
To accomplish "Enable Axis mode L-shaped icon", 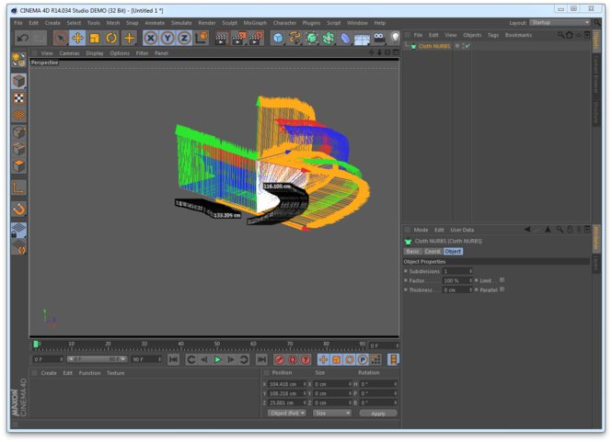I will click(x=18, y=188).
